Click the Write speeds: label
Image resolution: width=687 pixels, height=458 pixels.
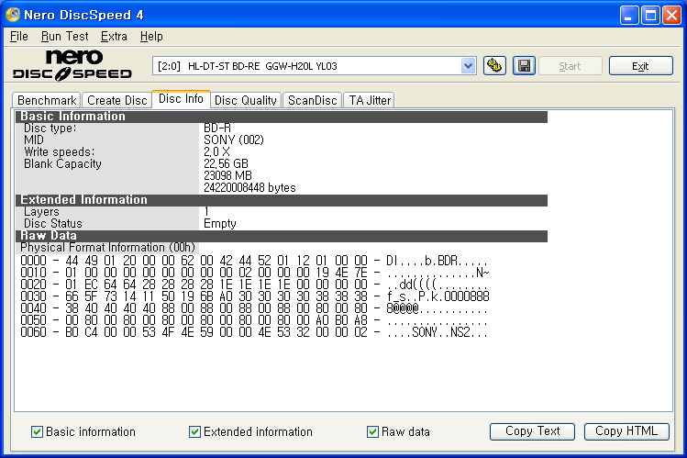click(59, 151)
